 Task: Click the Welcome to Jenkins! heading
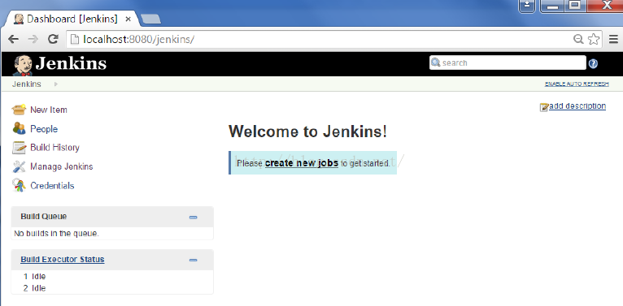(x=307, y=131)
